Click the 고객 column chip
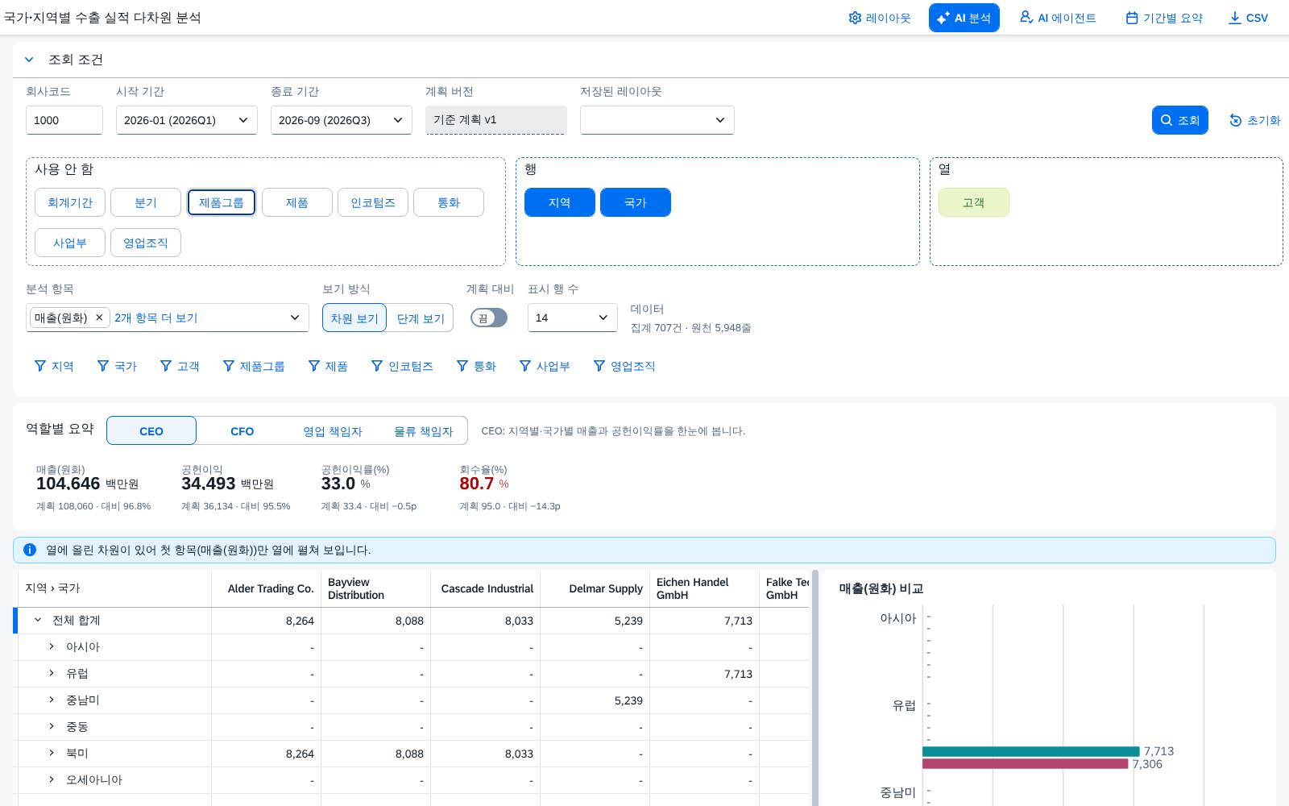The height and width of the screenshot is (806, 1289). pos(973,202)
